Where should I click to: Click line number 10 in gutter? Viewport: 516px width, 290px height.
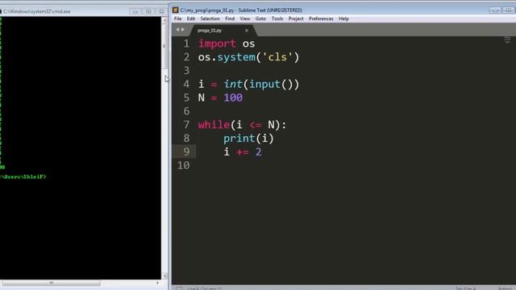click(x=183, y=165)
